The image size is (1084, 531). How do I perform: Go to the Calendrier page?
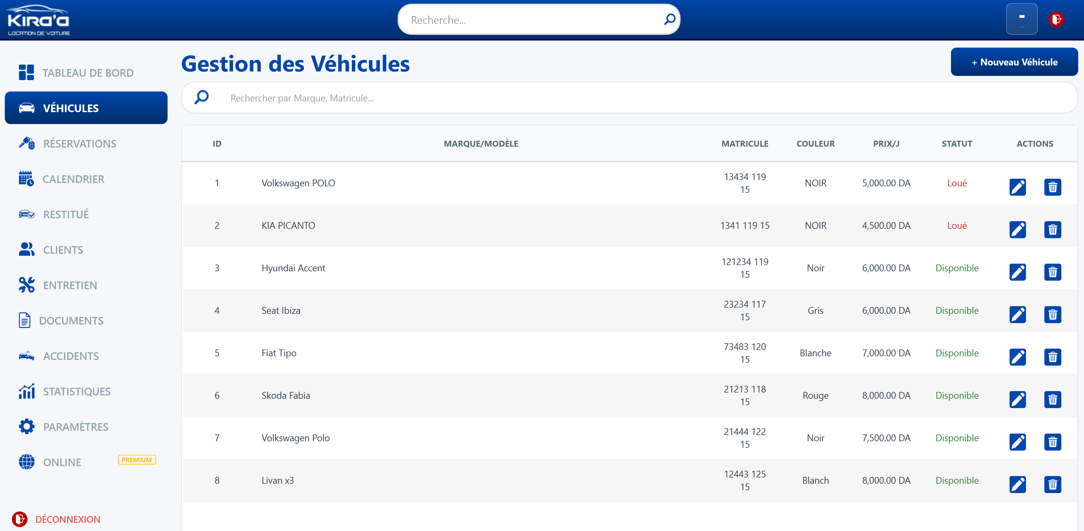click(x=86, y=179)
